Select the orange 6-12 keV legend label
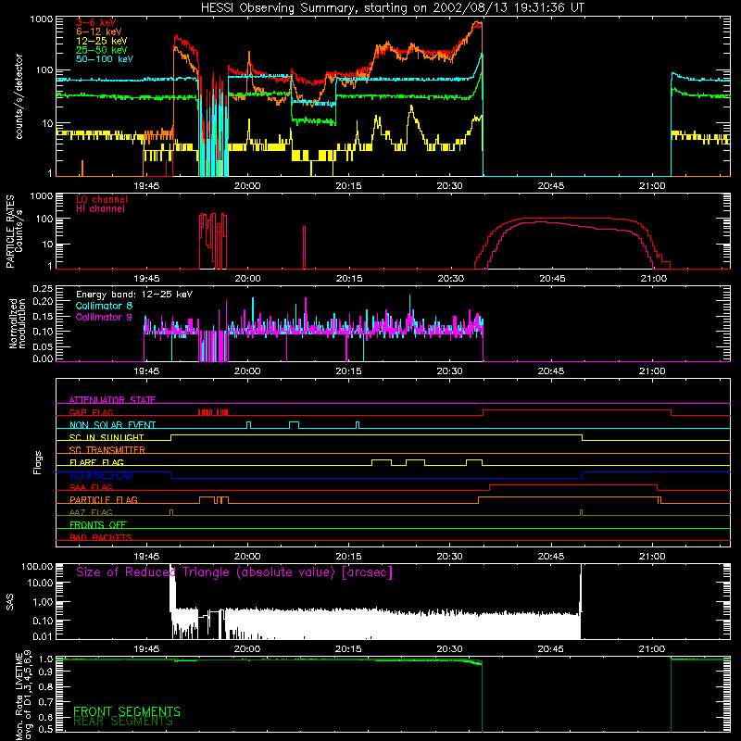This screenshot has height=741, width=741. click(x=99, y=31)
